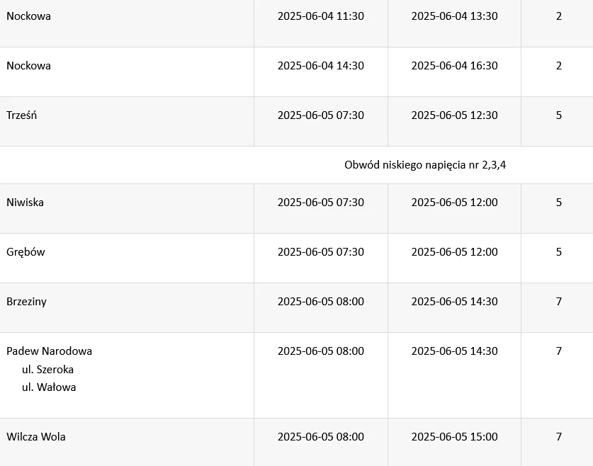
Task: Click the Wilcza Wola end time 15:00
Action: click(454, 437)
